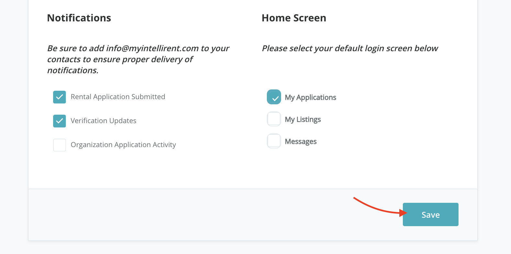Toggle the My Applications home screen checkbox
Image resolution: width=511 pixels, height=254 pixels.
click(274, 97)
